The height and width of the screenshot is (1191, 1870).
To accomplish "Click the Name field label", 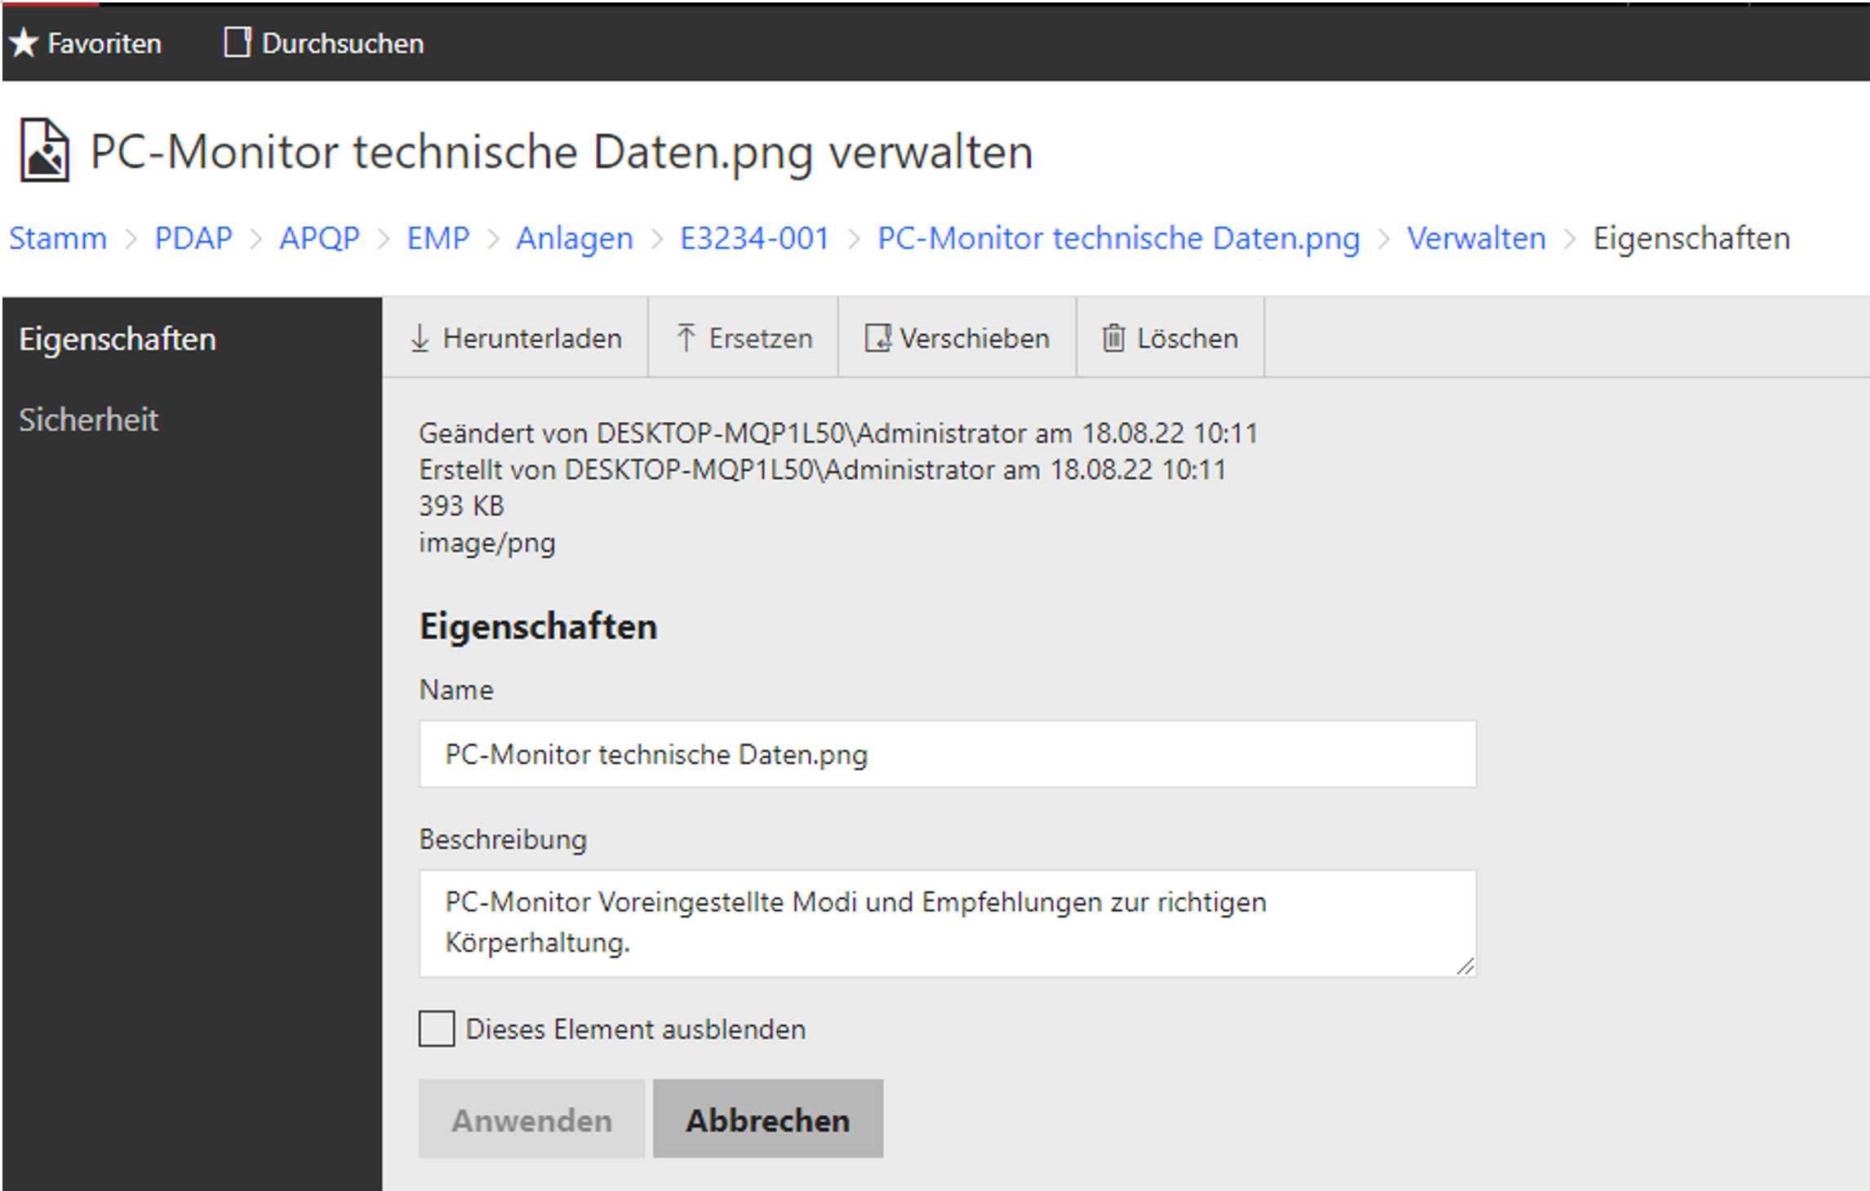I will click(x=456, y=690).
